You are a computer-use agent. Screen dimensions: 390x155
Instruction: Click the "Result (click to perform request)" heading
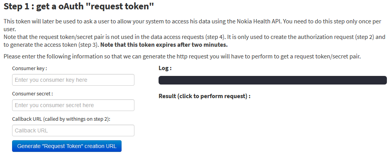(205, 96)
